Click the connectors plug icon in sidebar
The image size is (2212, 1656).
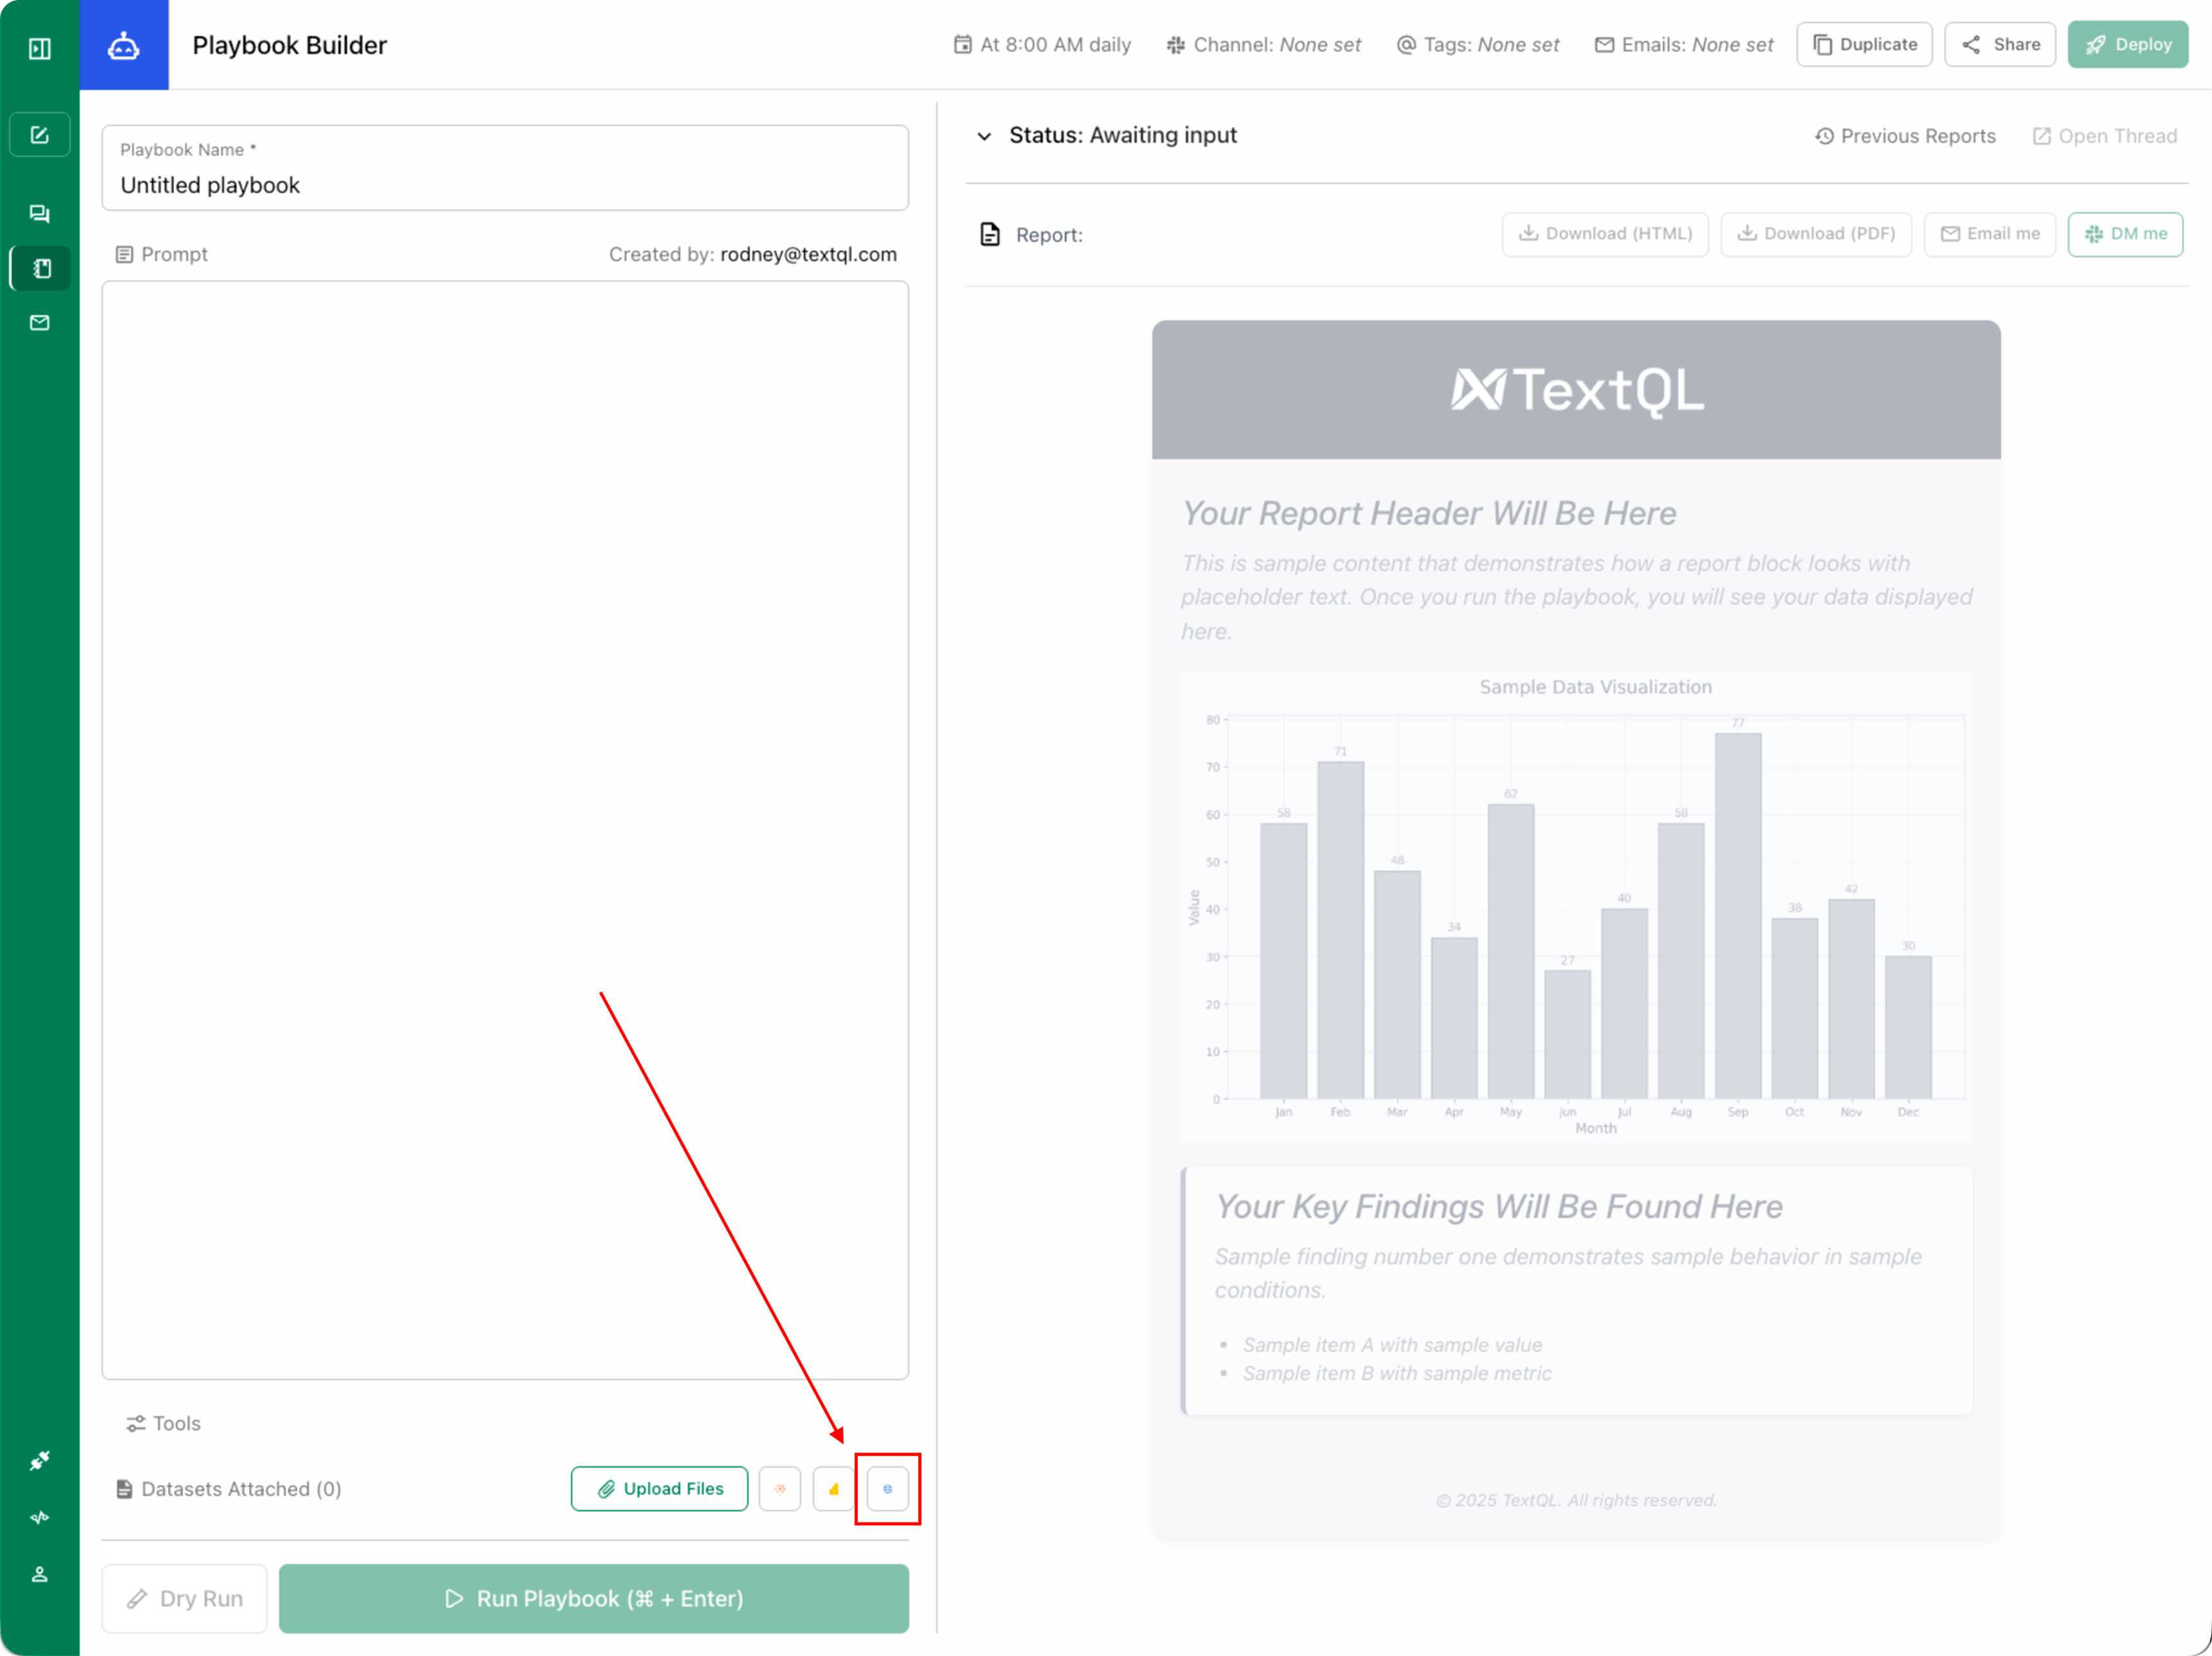pyautogui.click(x=39, y=1460)
